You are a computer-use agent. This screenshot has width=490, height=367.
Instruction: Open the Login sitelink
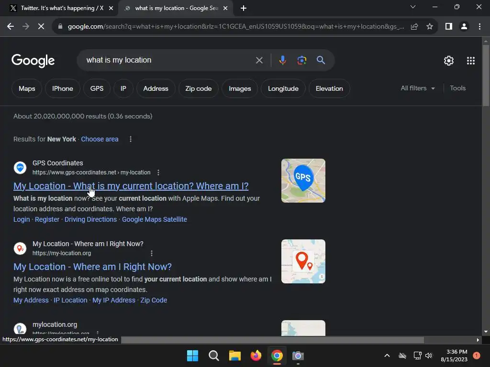coord(22,219)
